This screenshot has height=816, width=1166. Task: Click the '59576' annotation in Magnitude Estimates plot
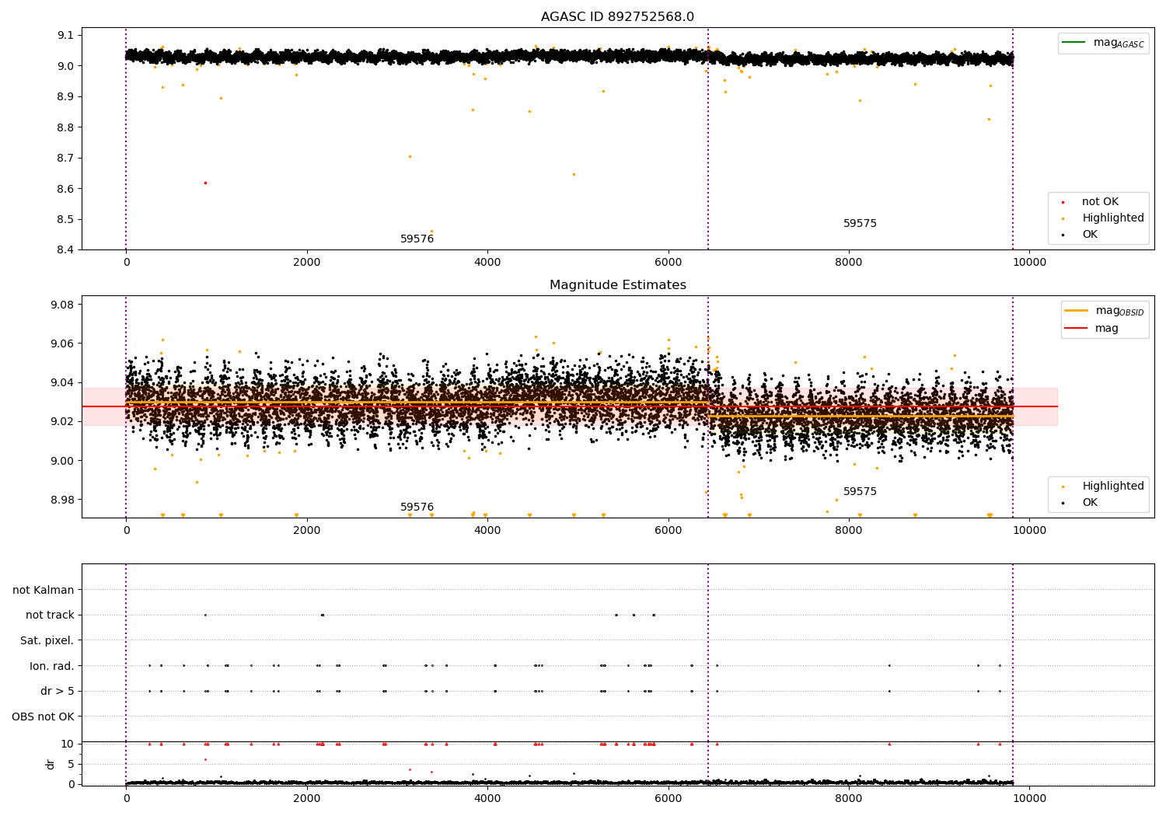click(x=417, y=507)
